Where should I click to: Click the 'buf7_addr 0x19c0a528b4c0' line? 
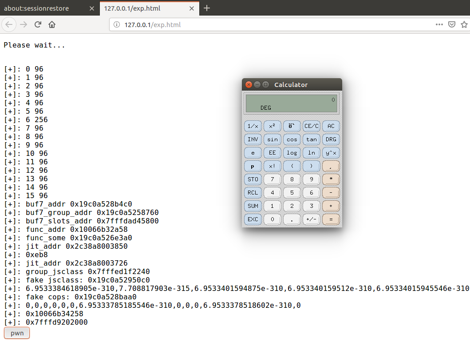pyautogui.click(x=68, y=204)
